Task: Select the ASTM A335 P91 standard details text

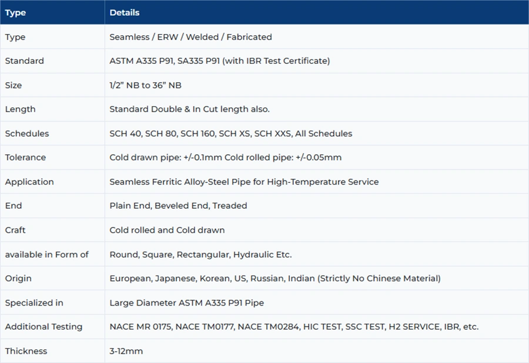Action: point(219,61)
